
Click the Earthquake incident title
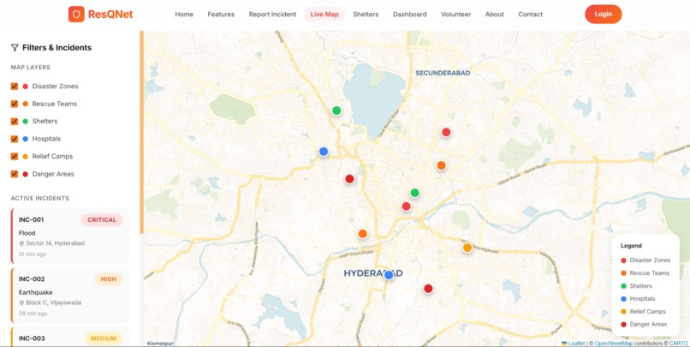[36, 292]
